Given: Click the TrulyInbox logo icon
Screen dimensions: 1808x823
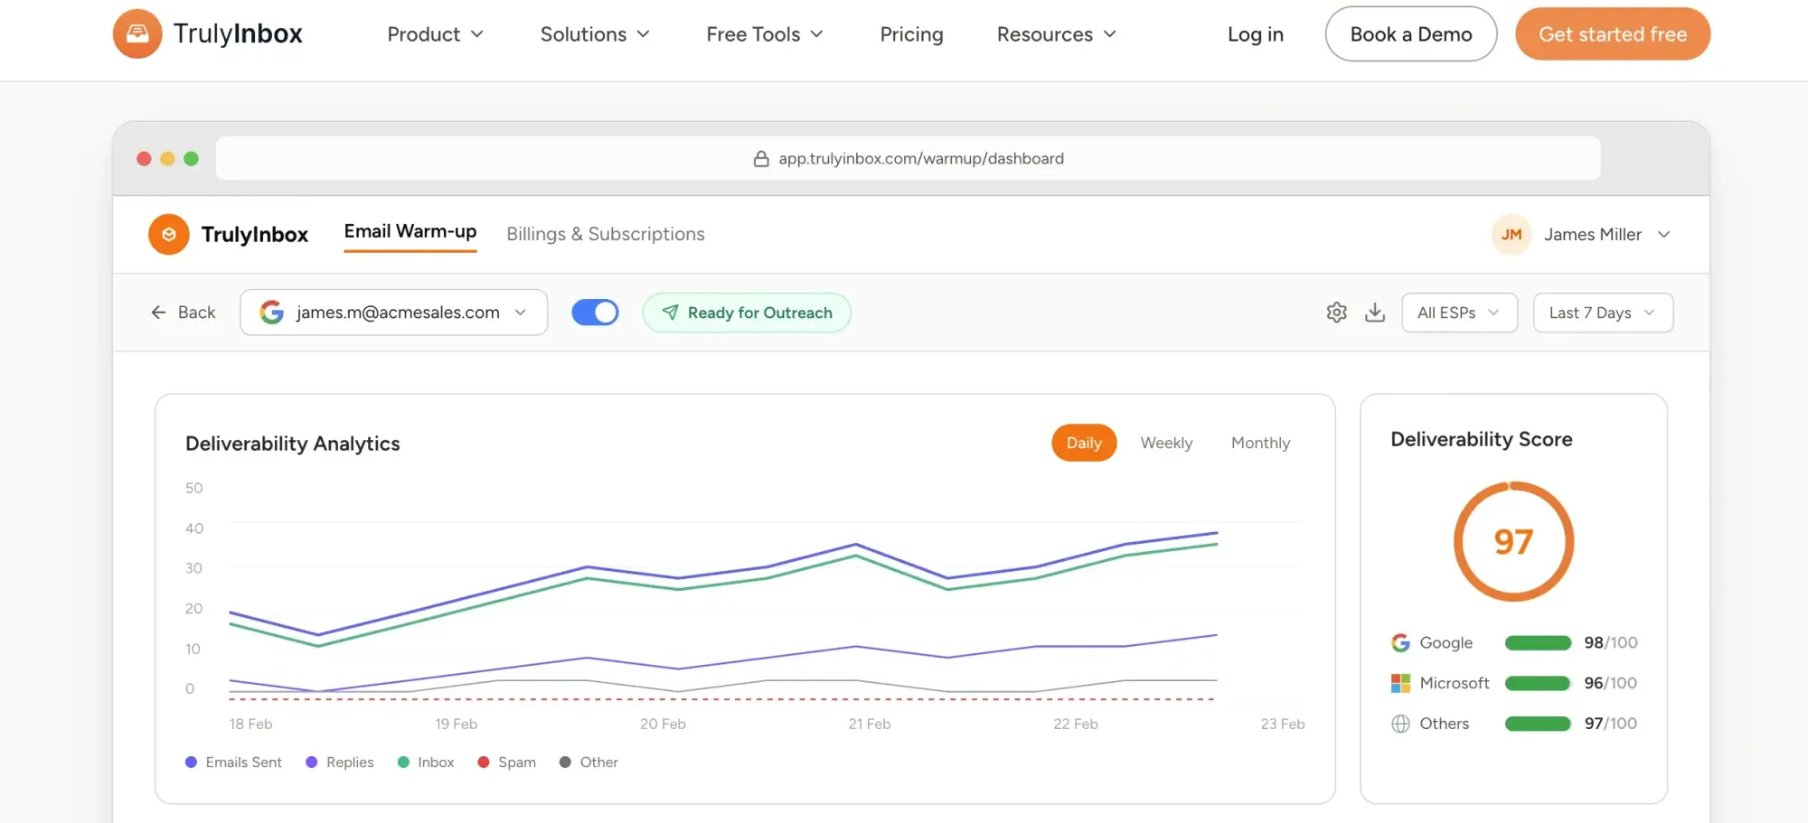Looking at the screenshot, I should click(137, 33).
